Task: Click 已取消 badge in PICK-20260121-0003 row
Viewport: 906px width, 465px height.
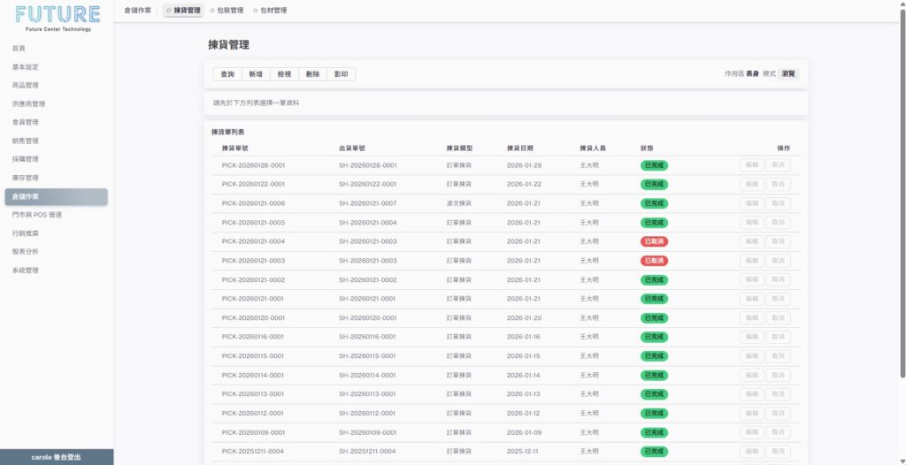Action: (654, 261)
